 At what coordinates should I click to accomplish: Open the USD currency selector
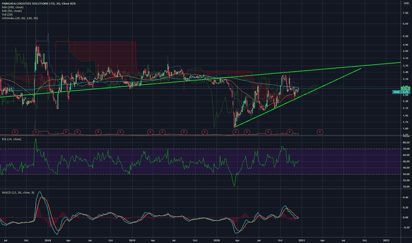pos(406,3)
